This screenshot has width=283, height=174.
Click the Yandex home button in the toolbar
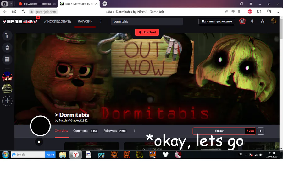14,12
